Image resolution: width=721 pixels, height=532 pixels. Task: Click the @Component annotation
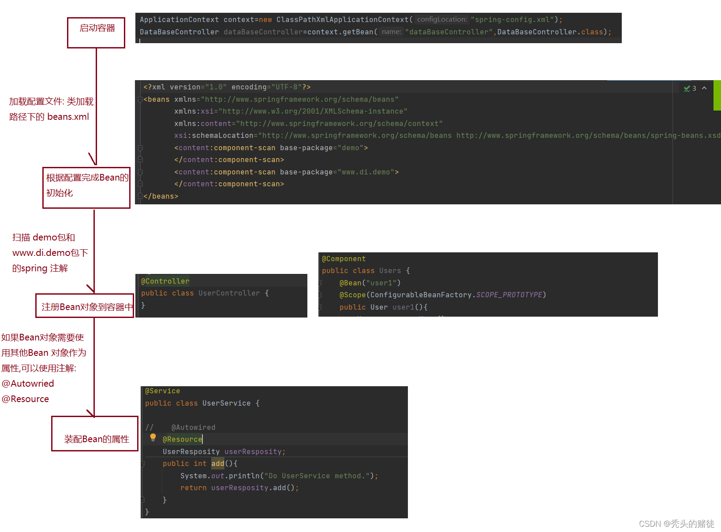[344, 259]
